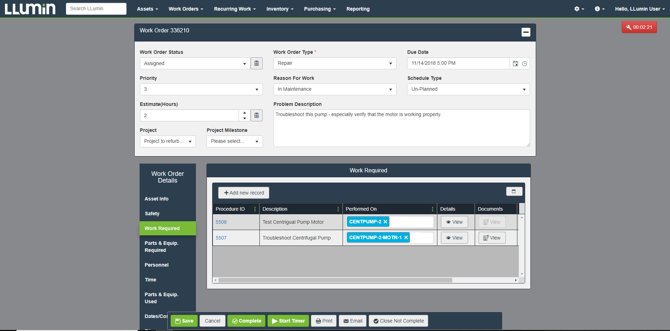This screenshot has width=670, height=331.
Task: Open the Due Date calendar picker
Action: [515, 63]
